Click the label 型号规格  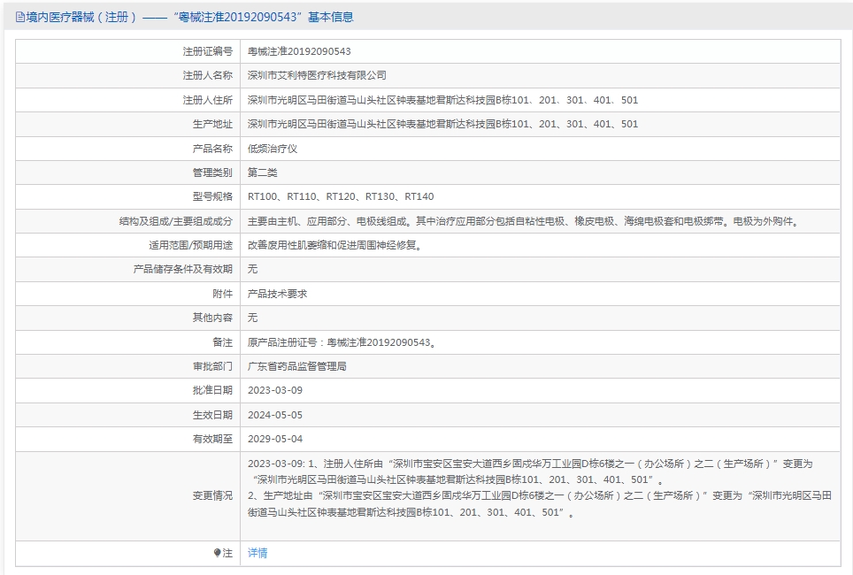pos(212,196)
